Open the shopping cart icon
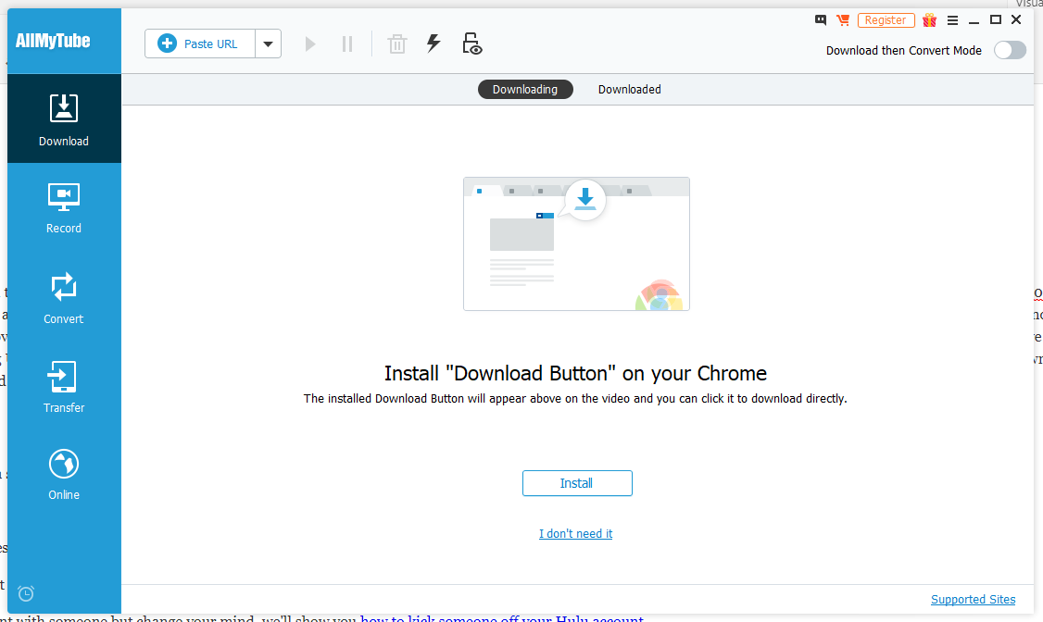 (843, 20)
